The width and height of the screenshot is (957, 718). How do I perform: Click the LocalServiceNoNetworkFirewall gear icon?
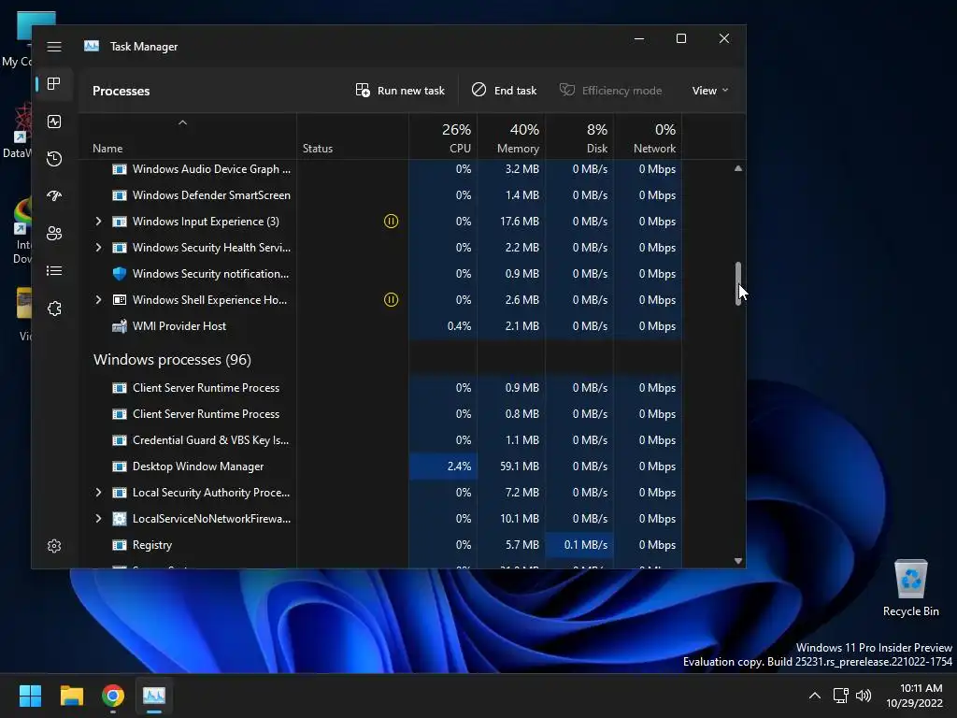(x=120, y=519)
